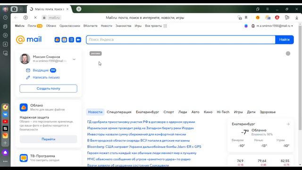Open a new tab with plus button
This screenshot has height=170, width=302.
click(79, 9)
